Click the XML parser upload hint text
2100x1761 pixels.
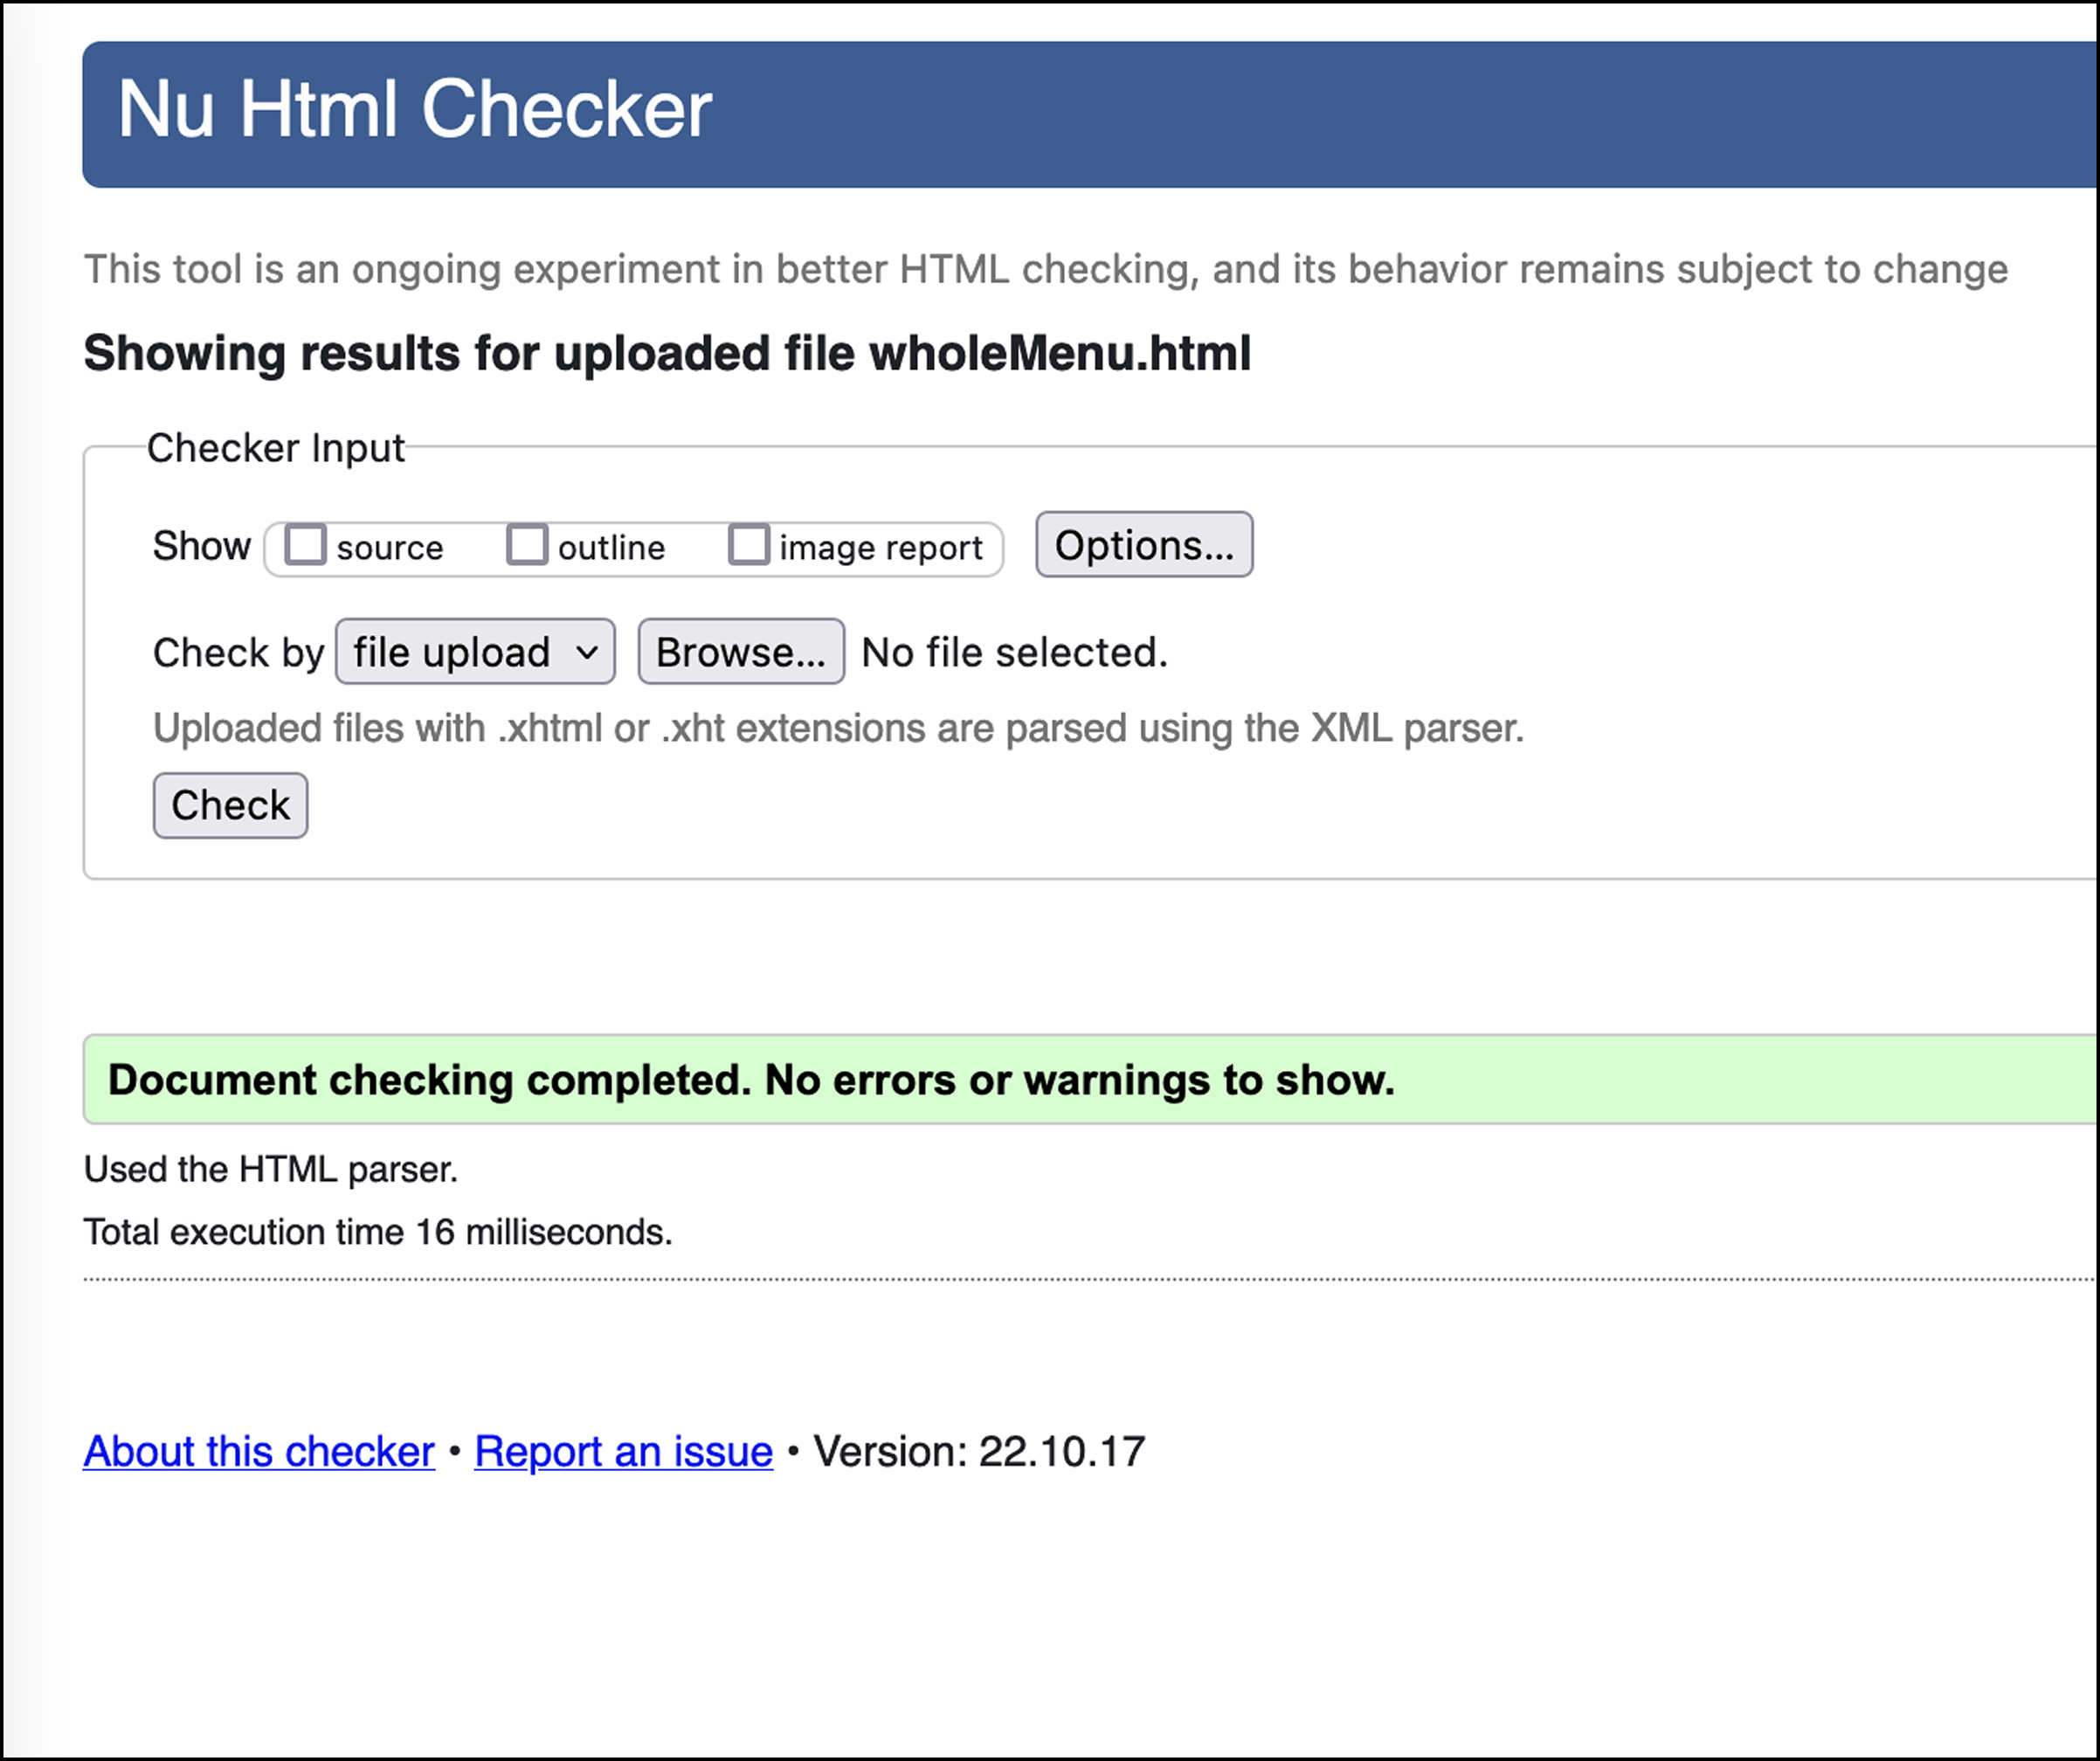[x=838, y=728]
